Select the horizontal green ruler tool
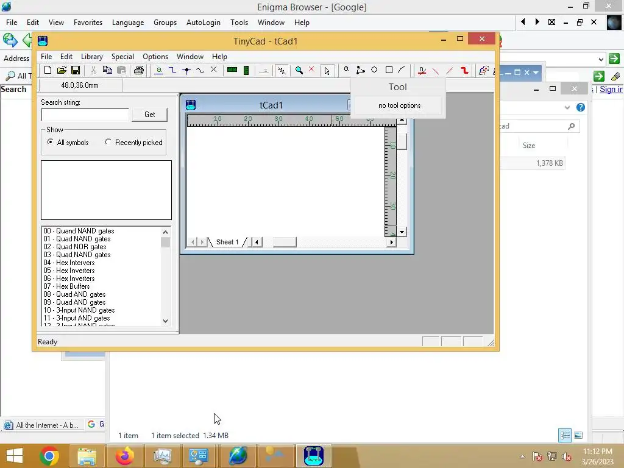624x468 pixels. [x=232, y=71]
